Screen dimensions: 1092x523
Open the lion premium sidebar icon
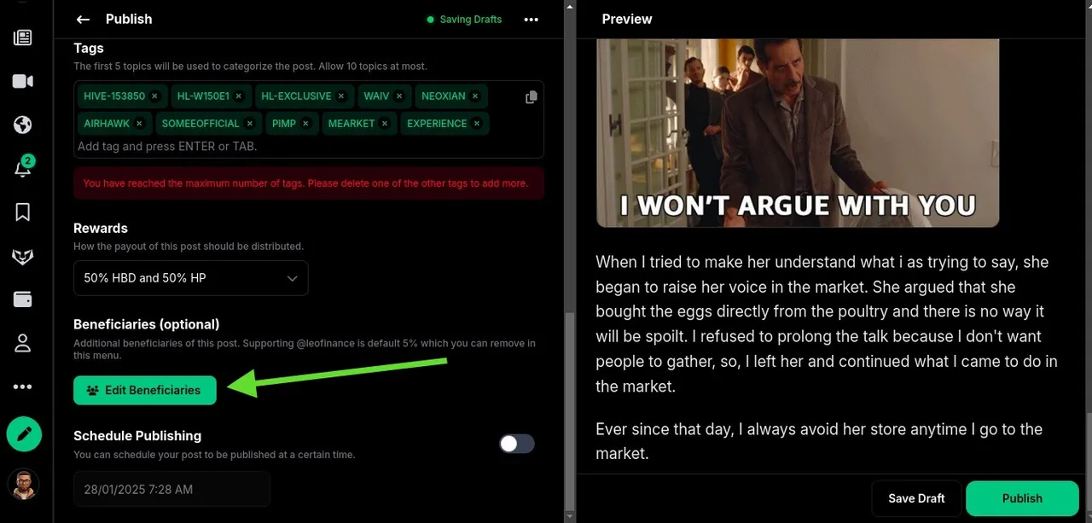[23, 256]
